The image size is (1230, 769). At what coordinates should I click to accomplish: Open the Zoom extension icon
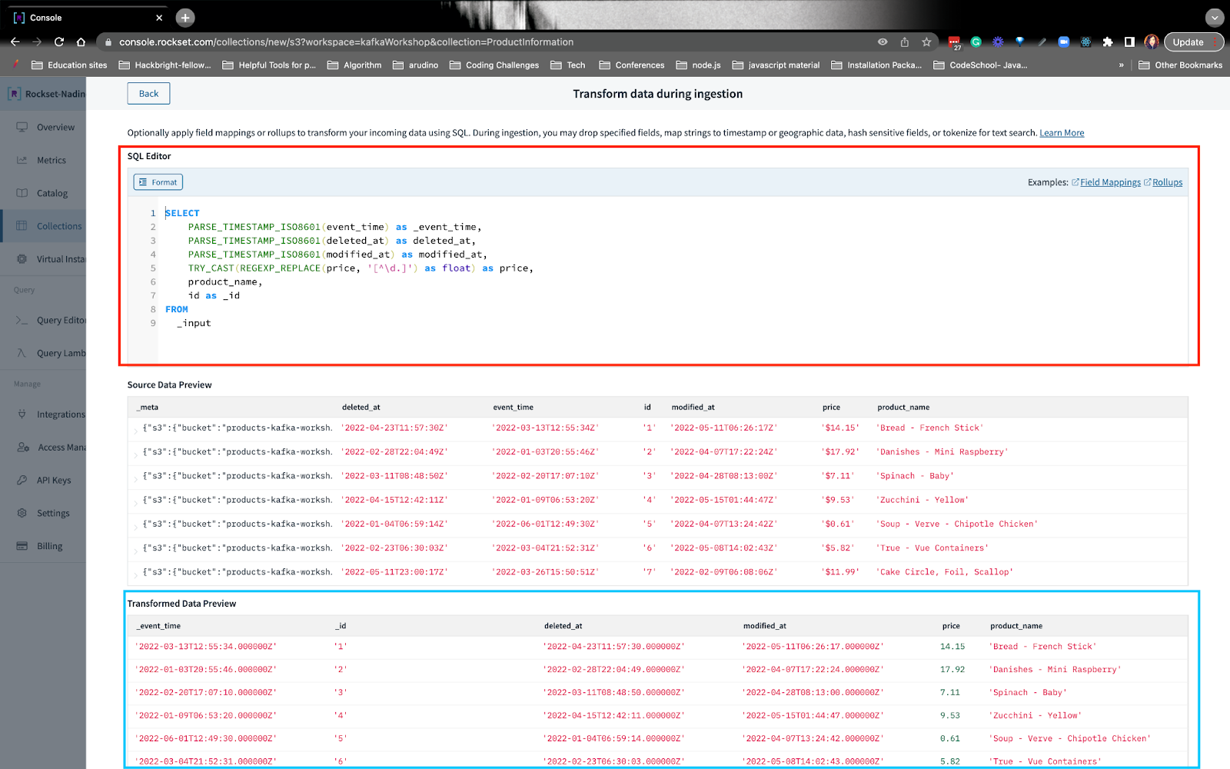(1064, 42)
